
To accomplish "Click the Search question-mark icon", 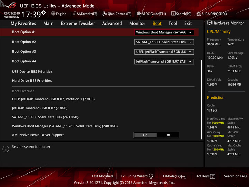I will point(173,14).
